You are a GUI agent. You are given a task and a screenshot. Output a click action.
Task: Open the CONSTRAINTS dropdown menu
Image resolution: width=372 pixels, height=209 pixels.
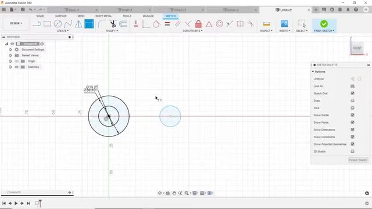coord(192,31)
